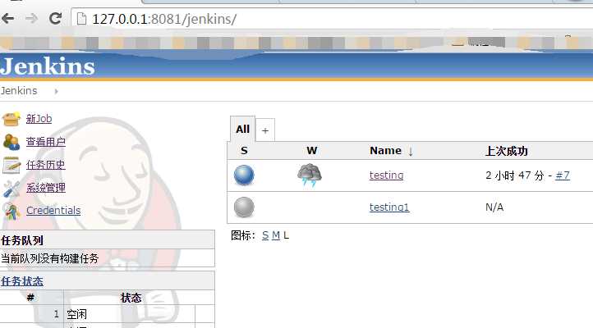Screen dimensions: 593x328
Task: Select the All view tab
Action: [242, 129]
